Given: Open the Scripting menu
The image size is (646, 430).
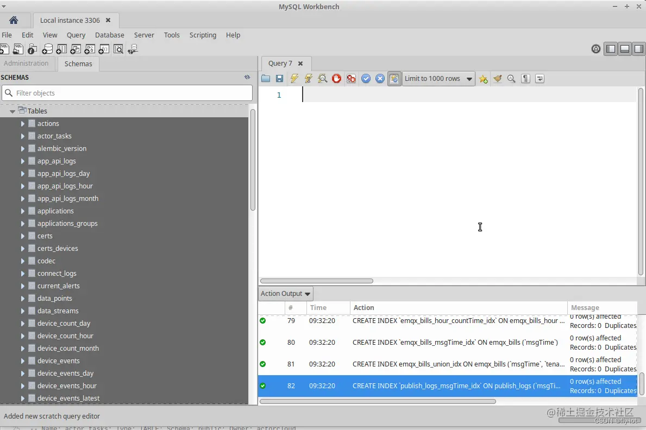Looking at the screenshot, I should [x=203, y=35].
